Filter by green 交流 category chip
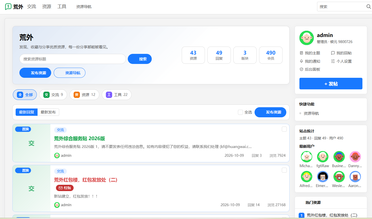372x219 pixels. coord(53,95)
